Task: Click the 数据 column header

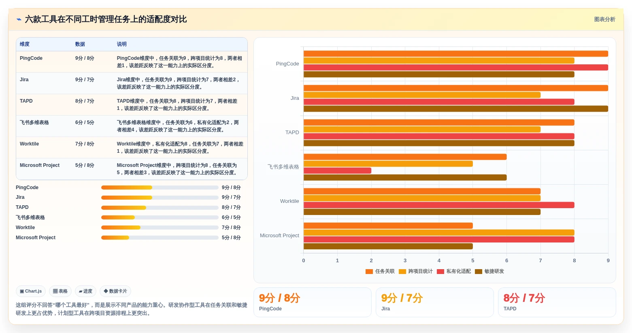Action: tap(80, 44)
